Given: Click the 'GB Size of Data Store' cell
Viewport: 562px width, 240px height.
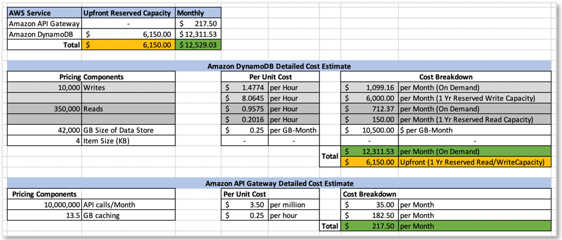Looking at the screenshot, I should coord(128,130).
